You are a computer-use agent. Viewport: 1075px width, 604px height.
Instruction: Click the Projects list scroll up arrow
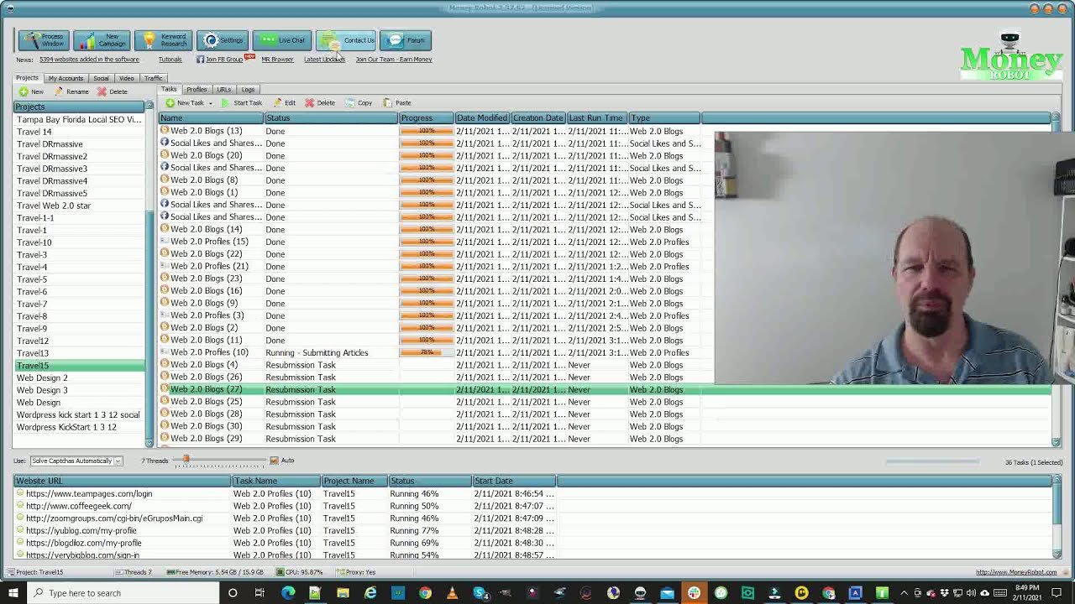click(149, 107)
